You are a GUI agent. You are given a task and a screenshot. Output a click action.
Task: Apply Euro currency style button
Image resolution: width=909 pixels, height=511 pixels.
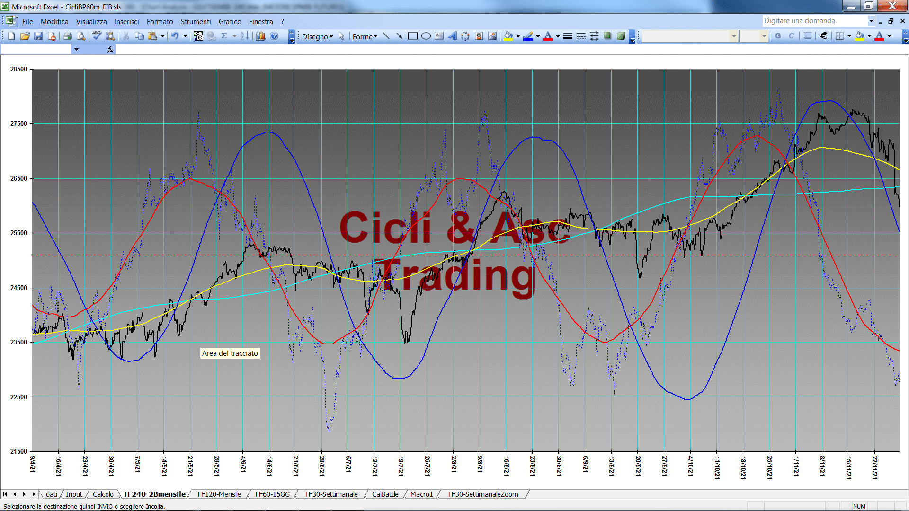point(824,36)
